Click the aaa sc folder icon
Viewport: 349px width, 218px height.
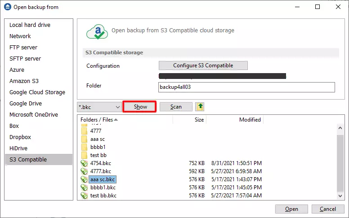(84, 139)
